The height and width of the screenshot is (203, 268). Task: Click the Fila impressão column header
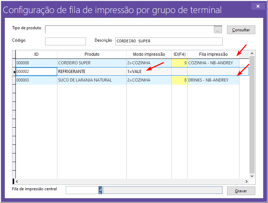click(213, 54)
